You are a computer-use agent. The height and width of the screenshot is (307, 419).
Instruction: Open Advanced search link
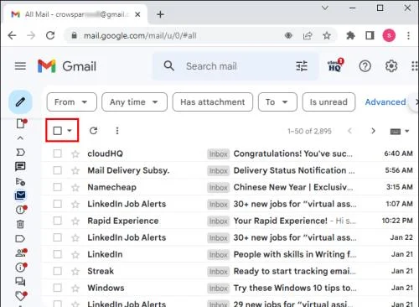pos(385,102)
